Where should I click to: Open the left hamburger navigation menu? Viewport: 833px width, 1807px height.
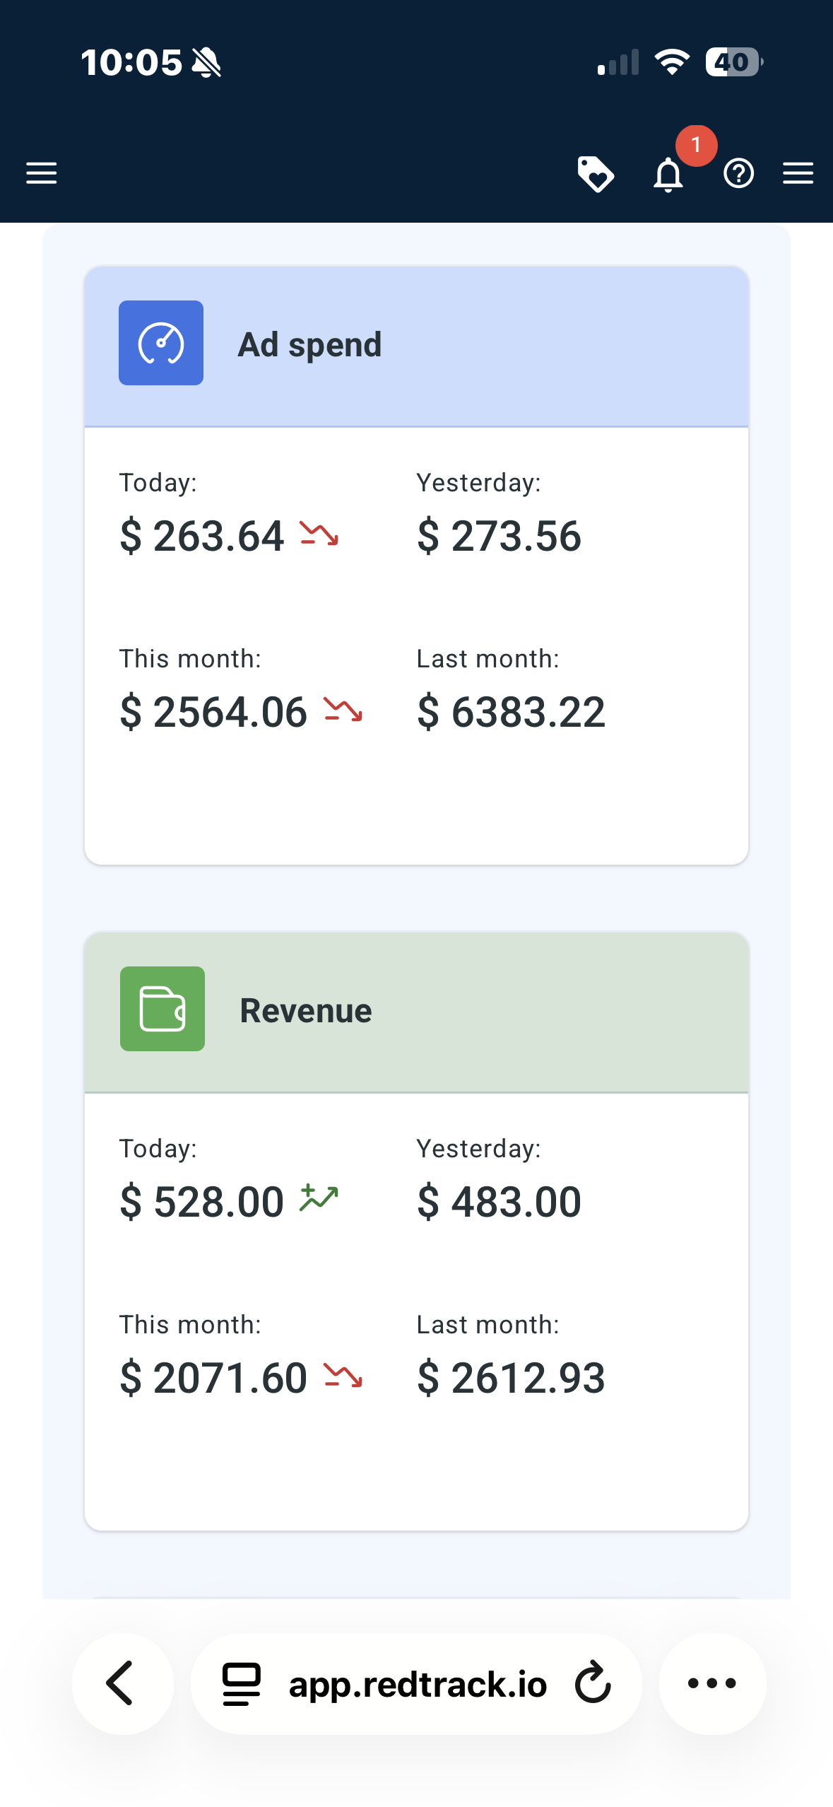pyautogui.click(x=42, y=173)
